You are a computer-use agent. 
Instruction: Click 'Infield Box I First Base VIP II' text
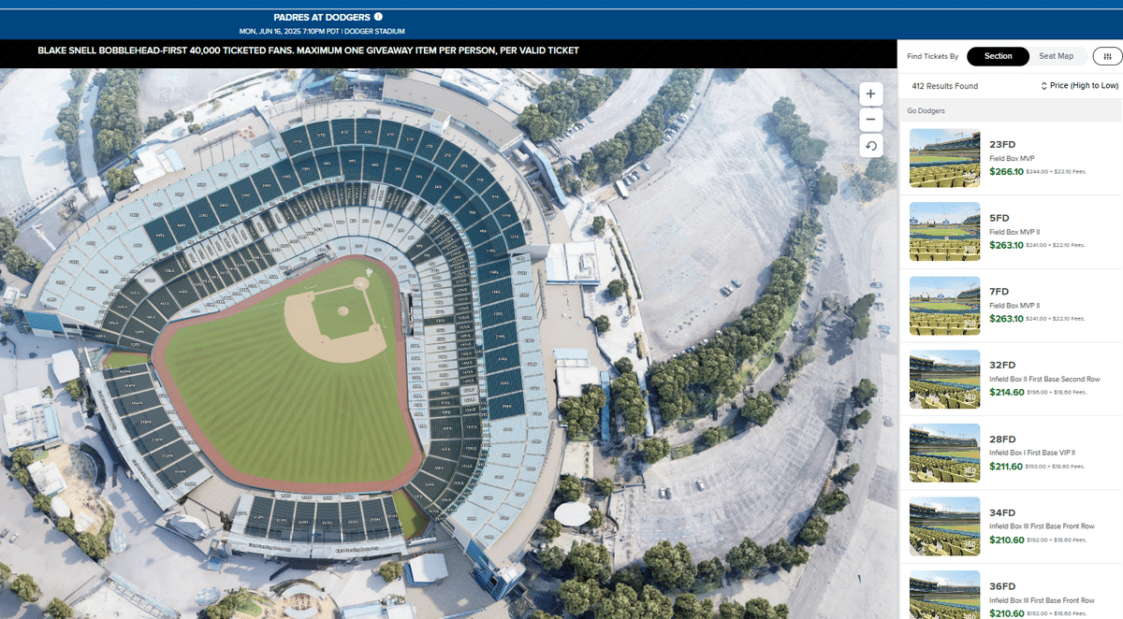[x=1034, y=453]
